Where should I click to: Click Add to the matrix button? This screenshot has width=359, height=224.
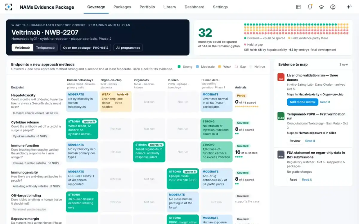click(x=302, y=102)
